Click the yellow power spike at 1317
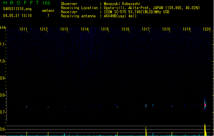 click(x=146, y=131)
